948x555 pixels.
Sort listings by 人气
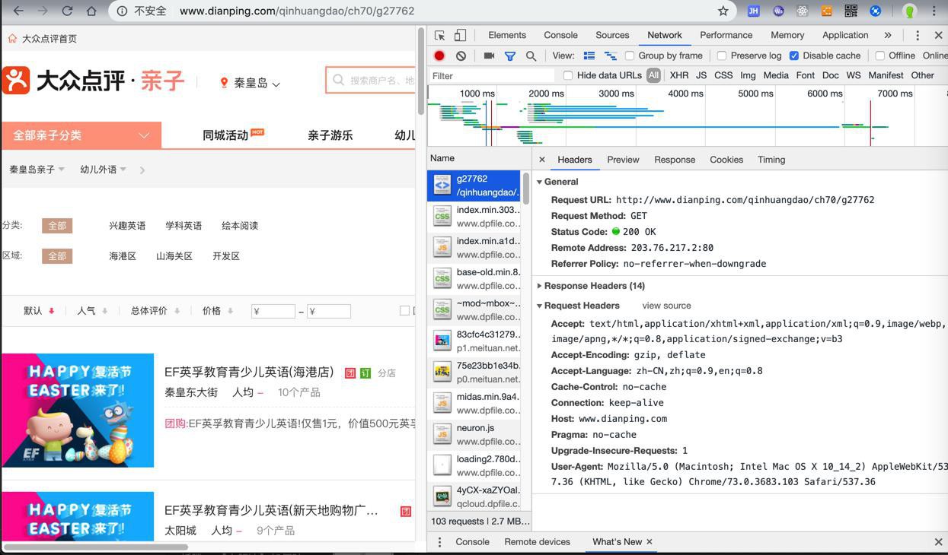(92, 310)
